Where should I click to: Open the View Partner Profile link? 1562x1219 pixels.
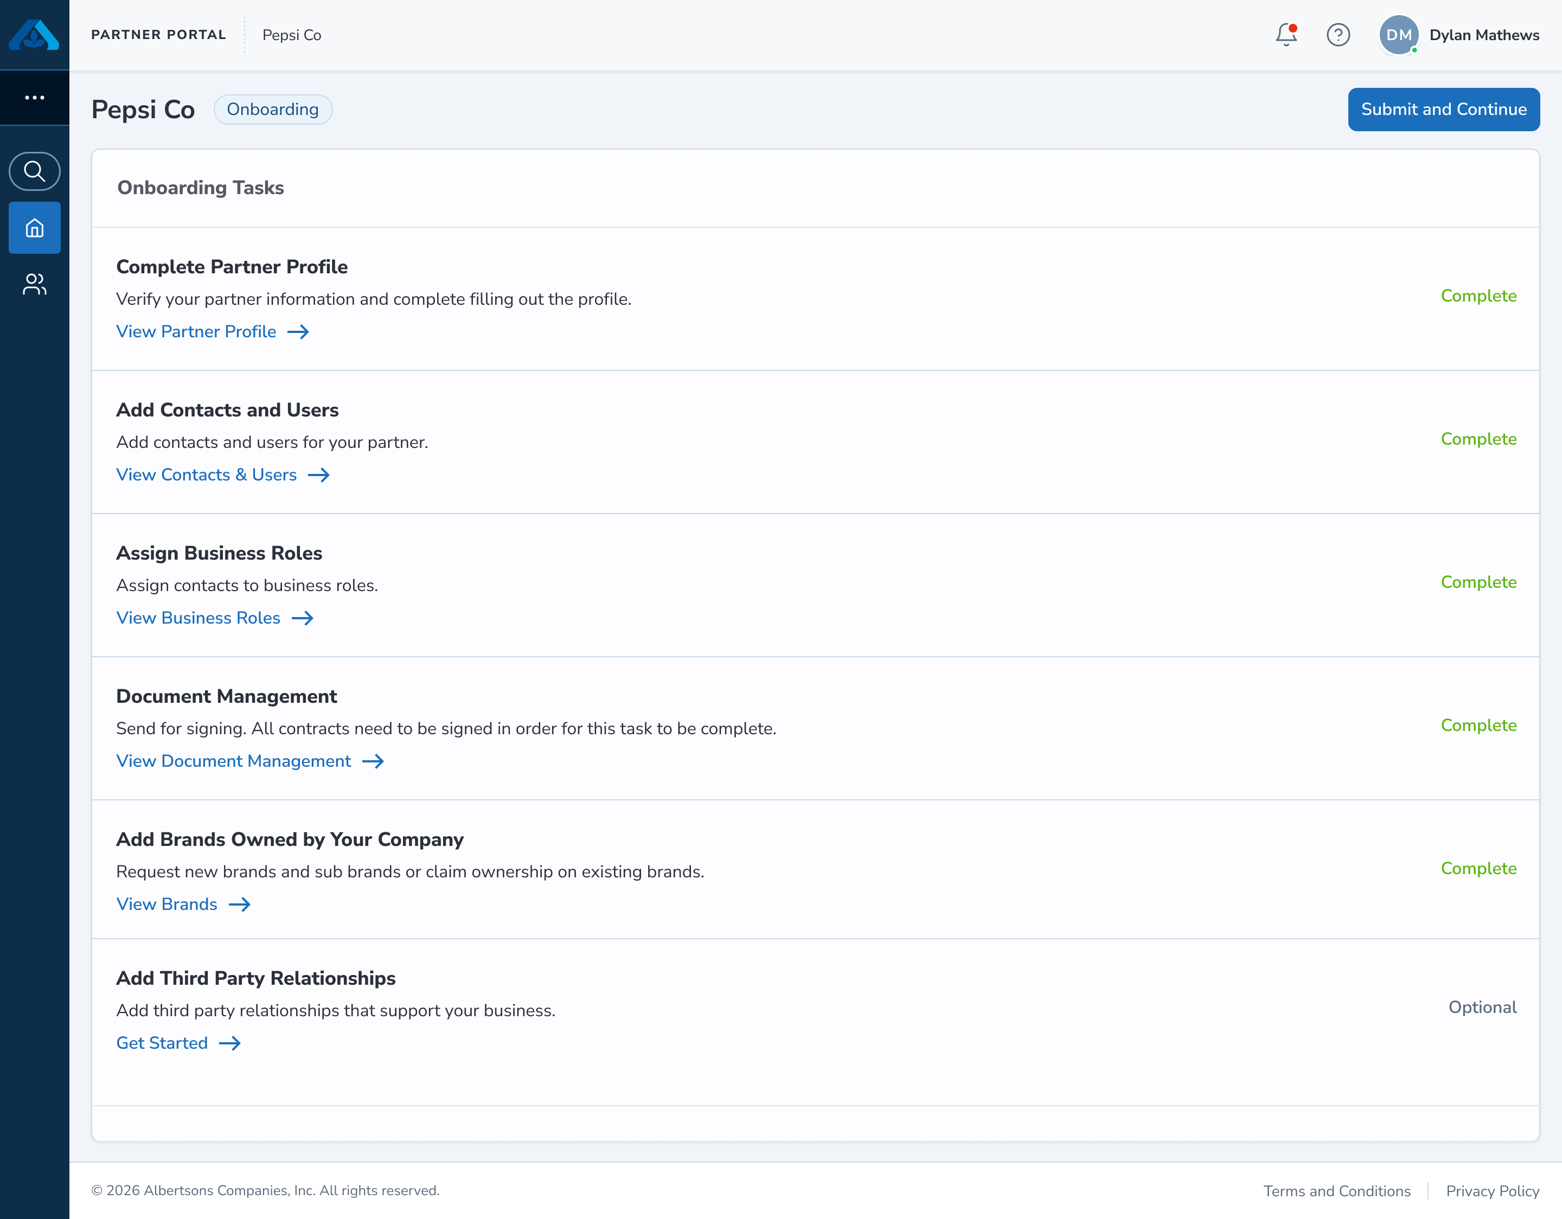(196, 332)
